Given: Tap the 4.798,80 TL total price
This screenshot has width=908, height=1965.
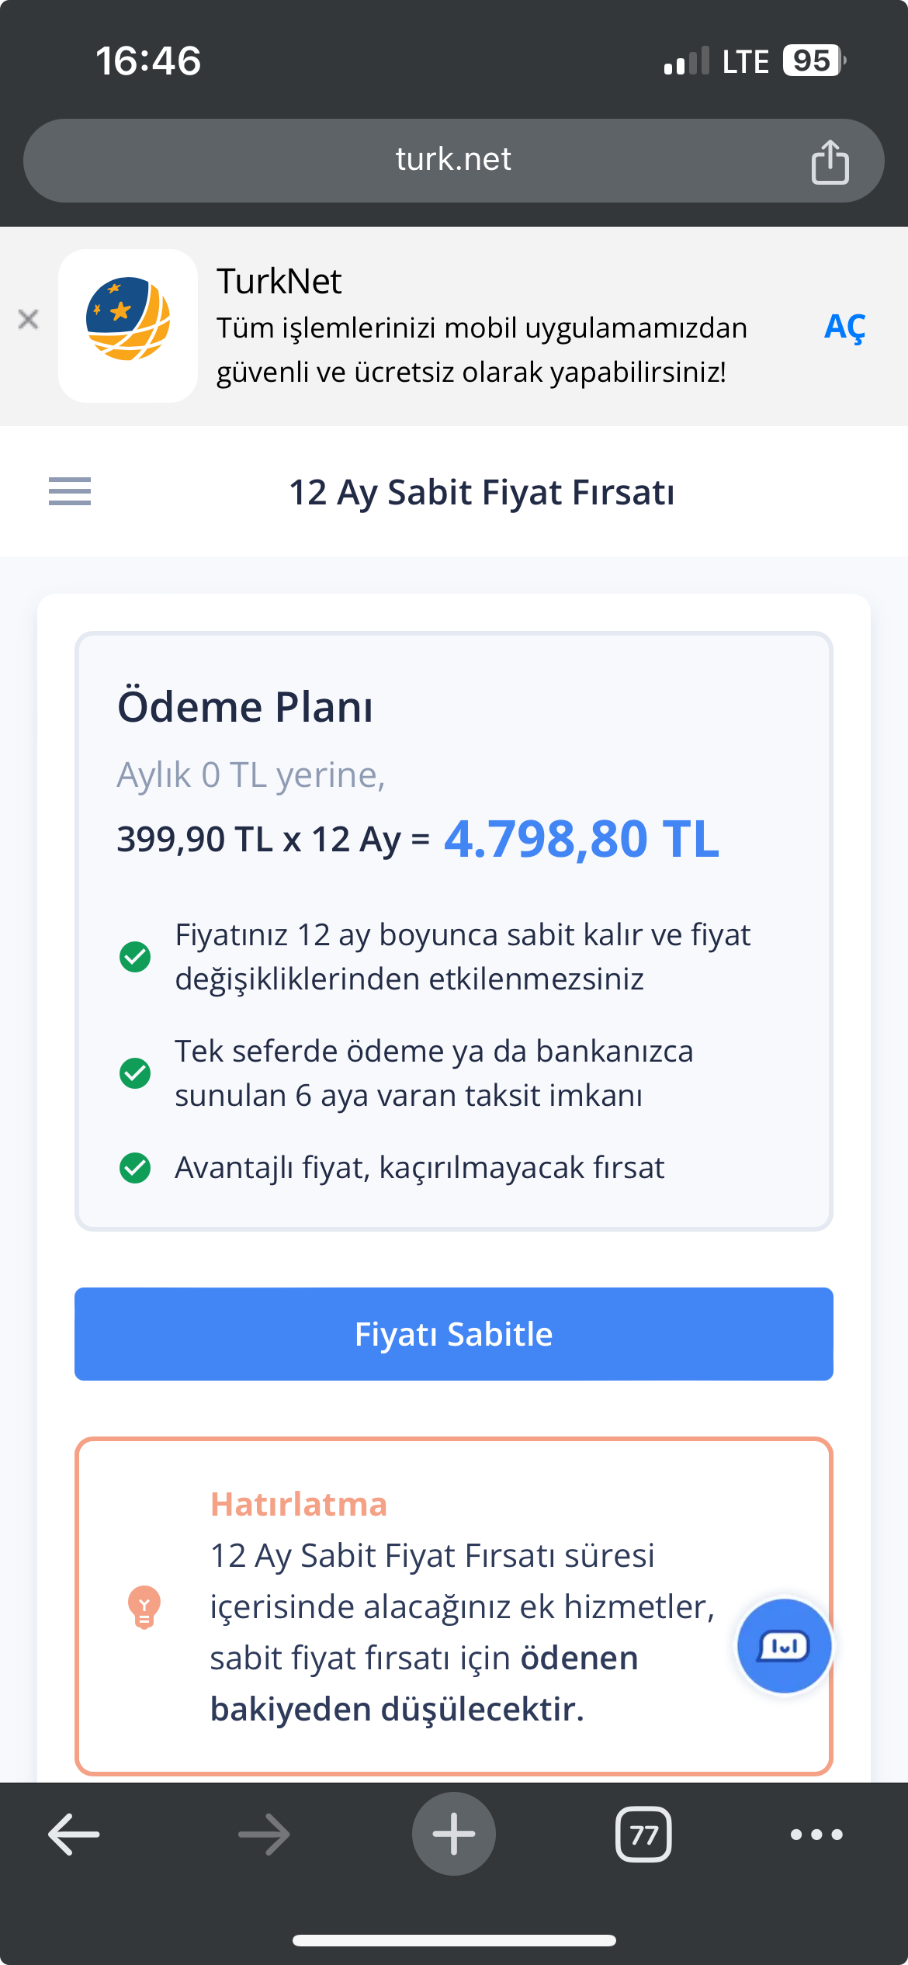Looking at the screenshot, I should coord(581,839).
